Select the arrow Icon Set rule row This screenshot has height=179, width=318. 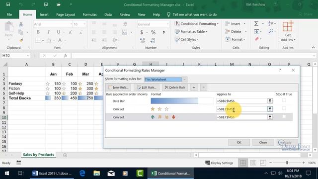(199, 117)
